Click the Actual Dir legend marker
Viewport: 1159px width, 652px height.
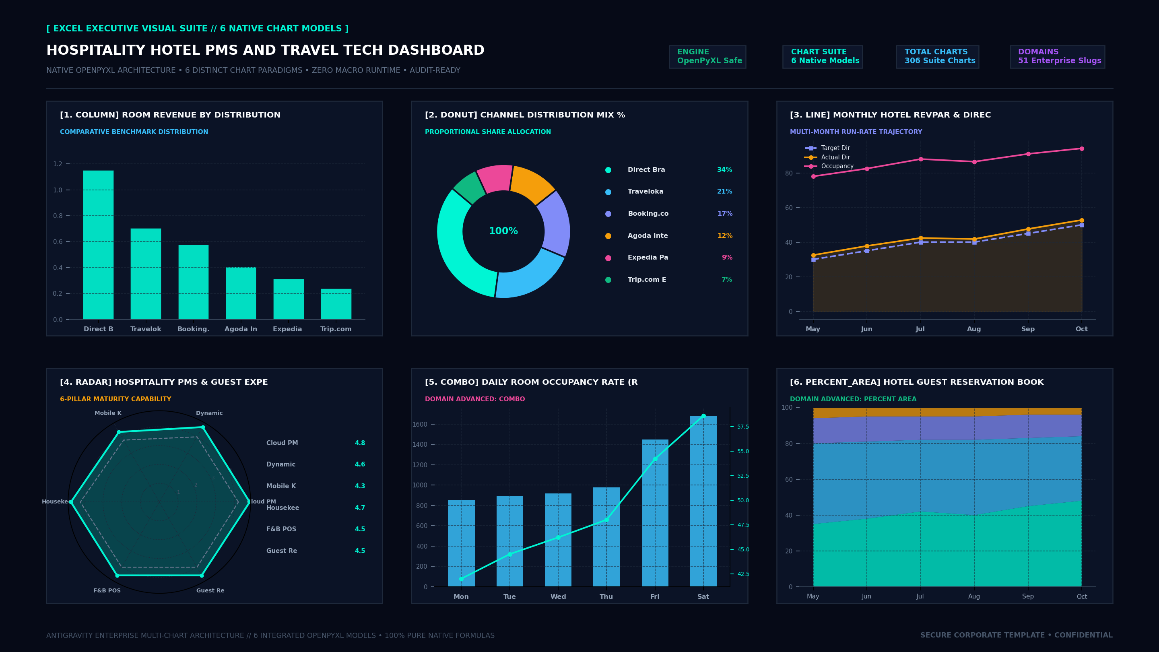810,157
